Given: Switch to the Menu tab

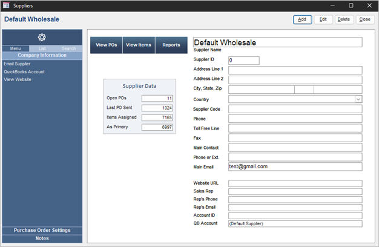Looking at the screenshot, I should (15, 48).
